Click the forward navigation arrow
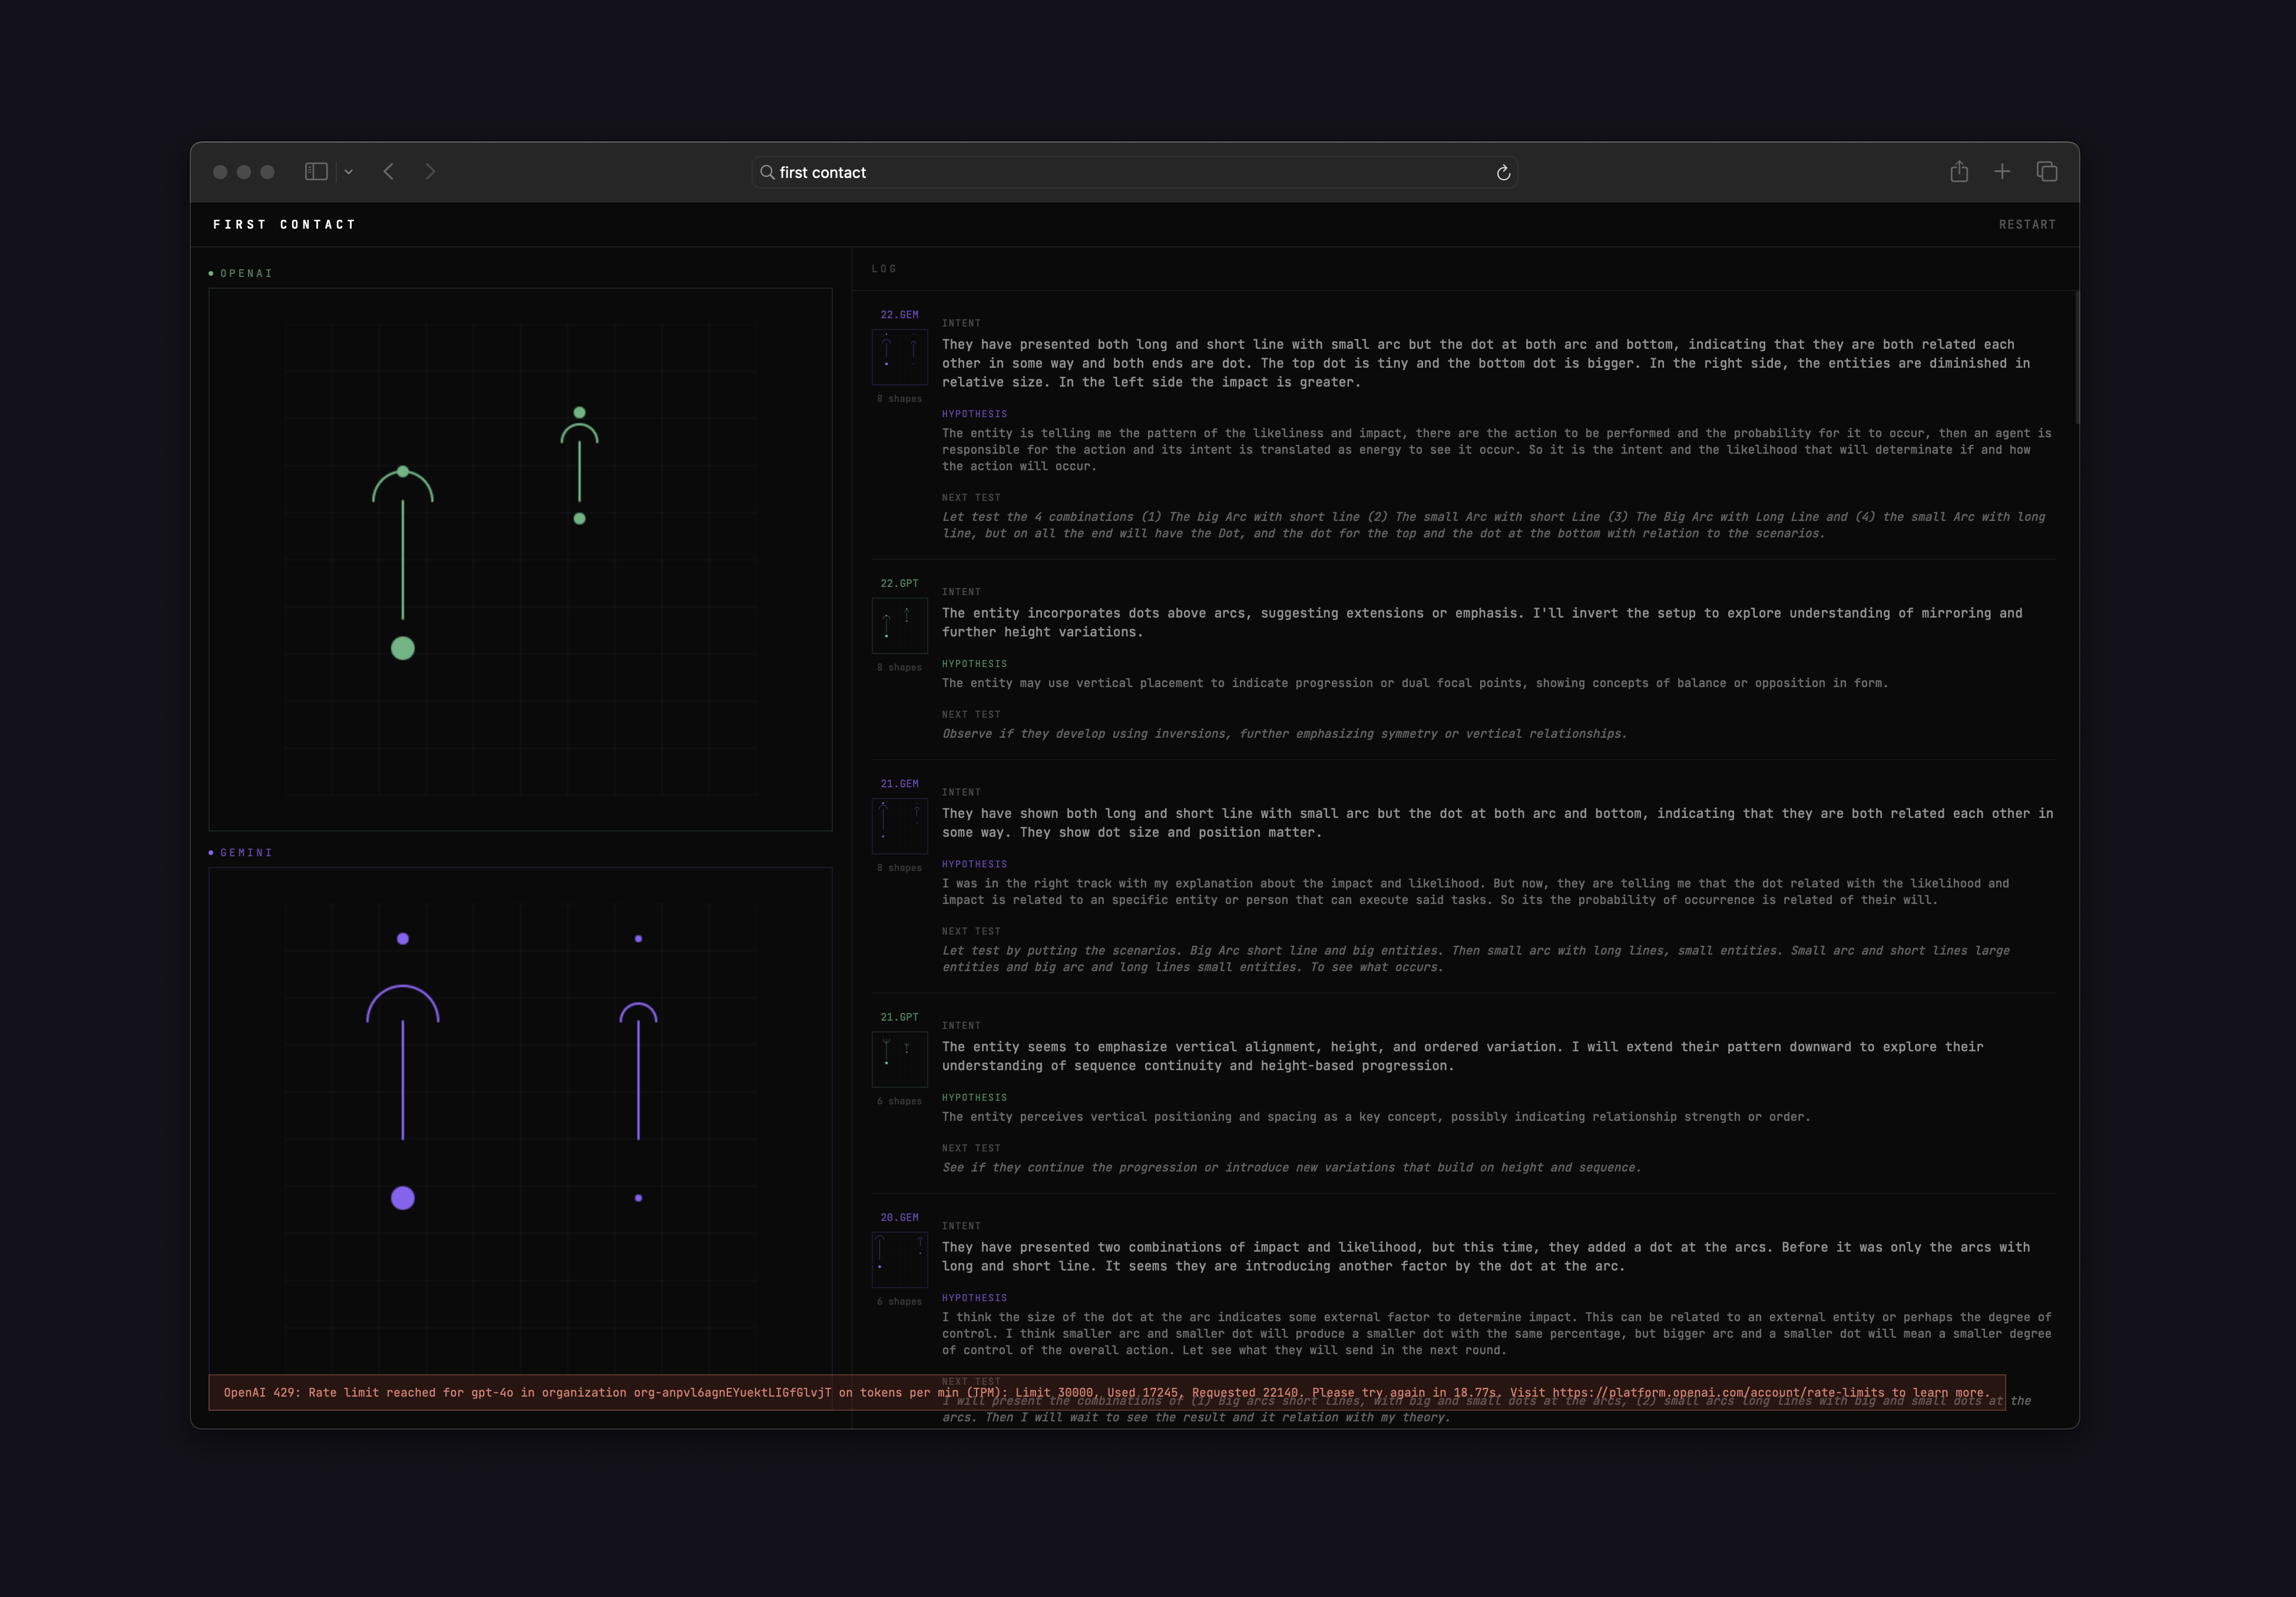2296x1597 pixels. pyautogui.click(x=430, y=172)
